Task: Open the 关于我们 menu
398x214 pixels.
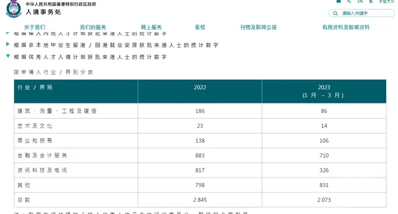Action: coord(34,28)
